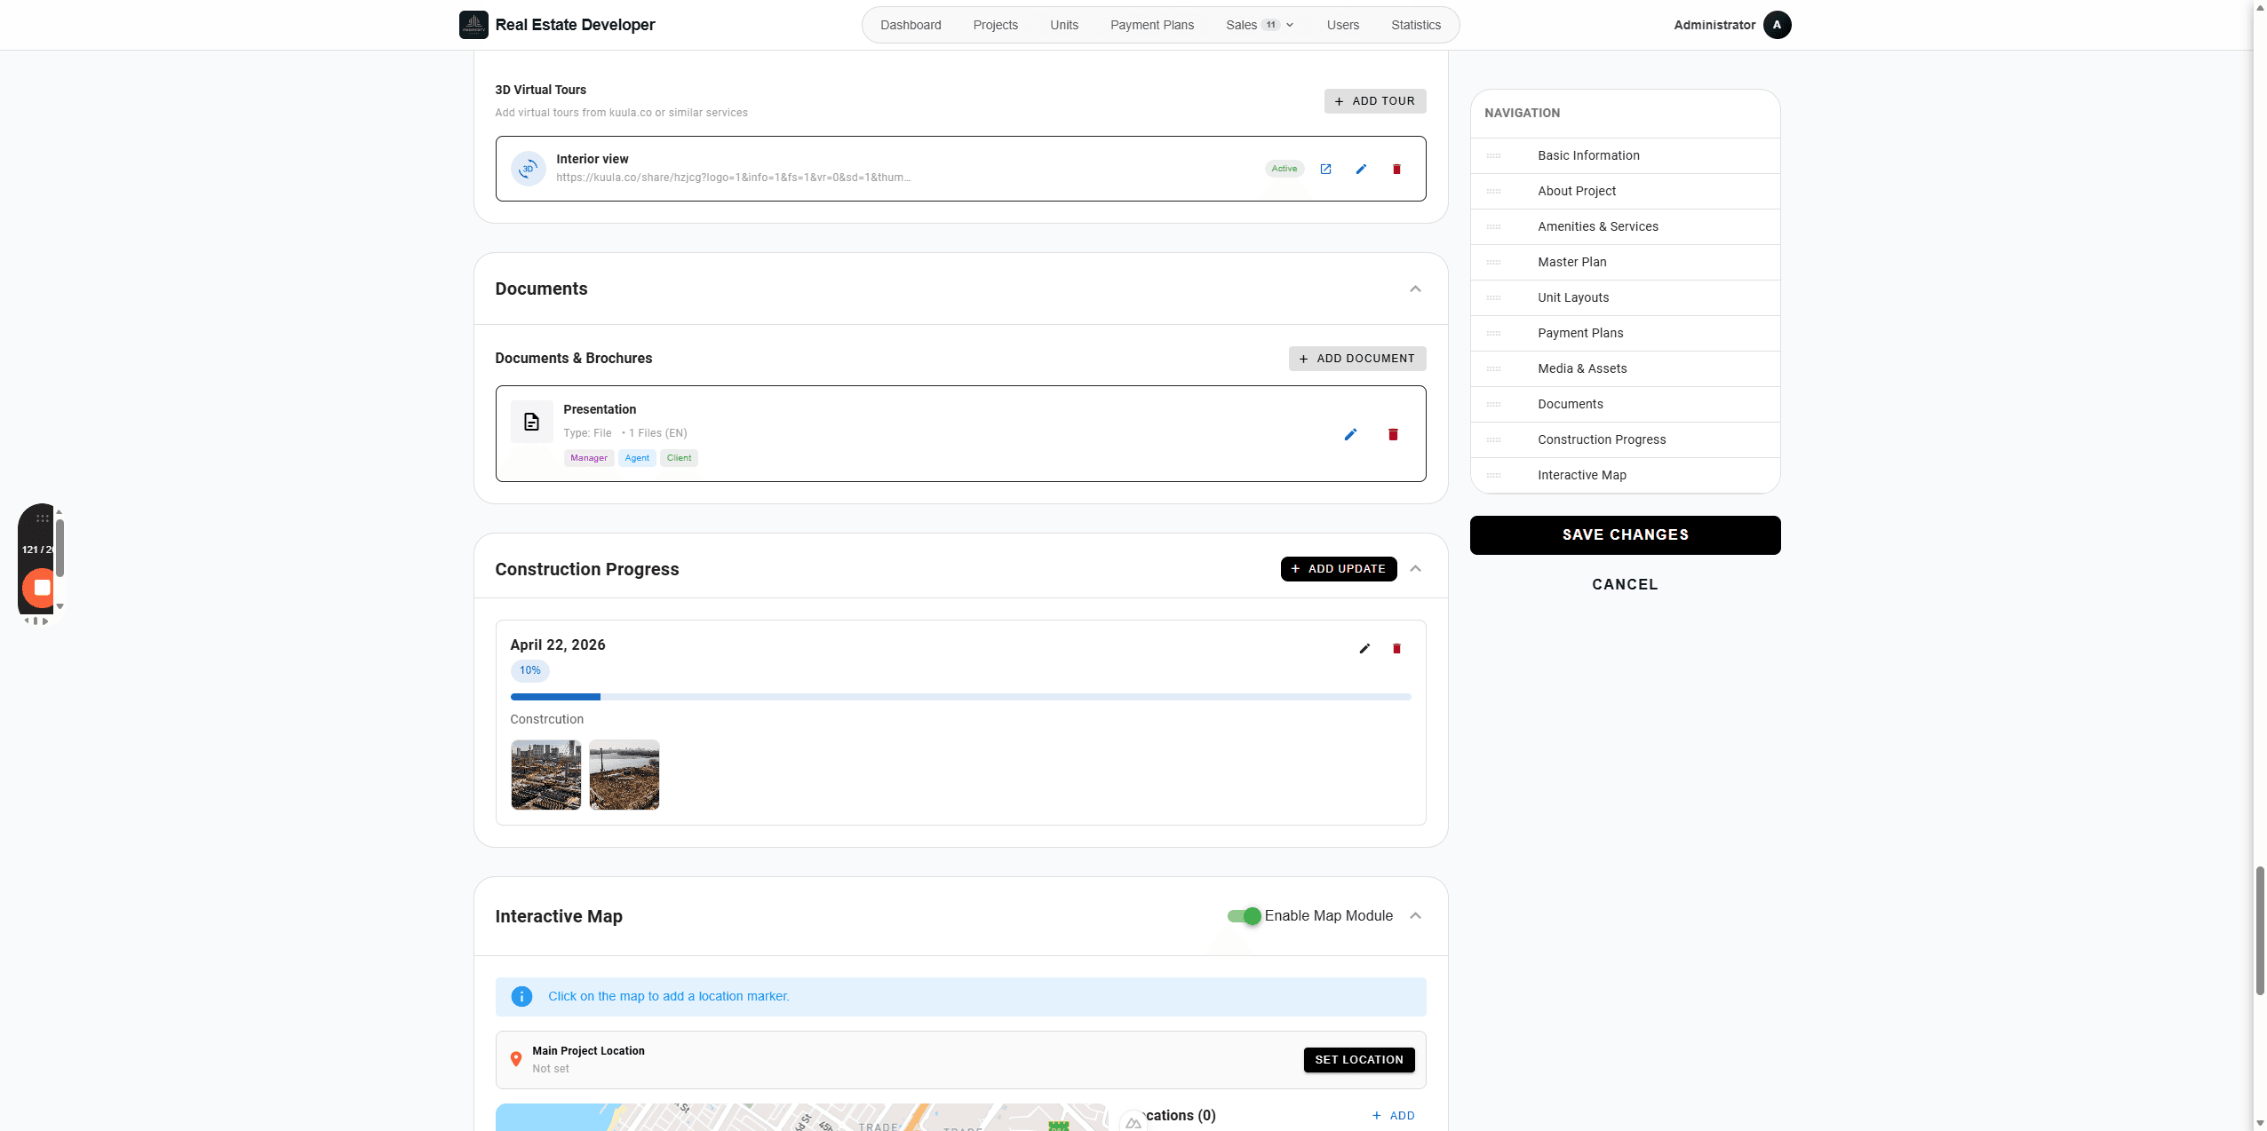The image size is (2267, 1131).
Task: Edit the Interior view tour
Action: (x=1361, y=169)
